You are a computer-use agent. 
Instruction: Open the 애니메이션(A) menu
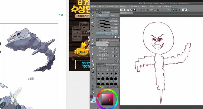tap(112, 7)
